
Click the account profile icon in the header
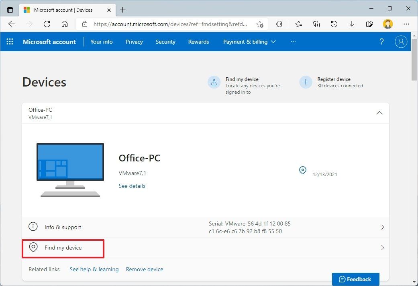[401, 41]
